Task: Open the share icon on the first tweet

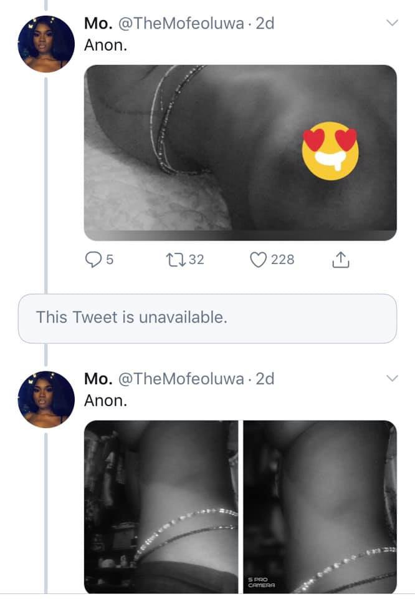Action: tap(341, 260)
